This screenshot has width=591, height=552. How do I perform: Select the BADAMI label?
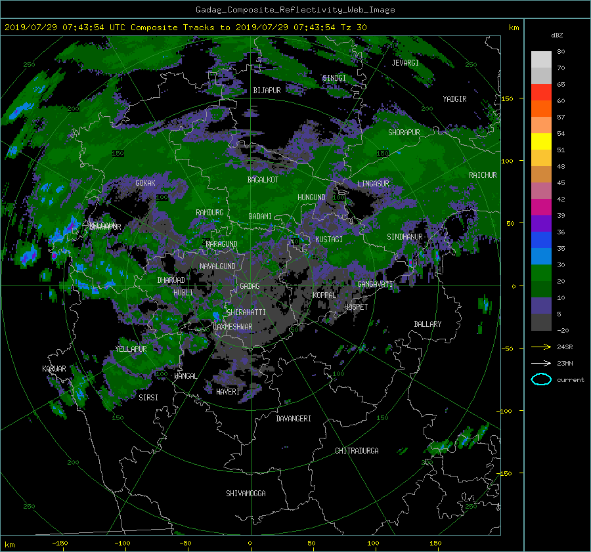(260, 217)
